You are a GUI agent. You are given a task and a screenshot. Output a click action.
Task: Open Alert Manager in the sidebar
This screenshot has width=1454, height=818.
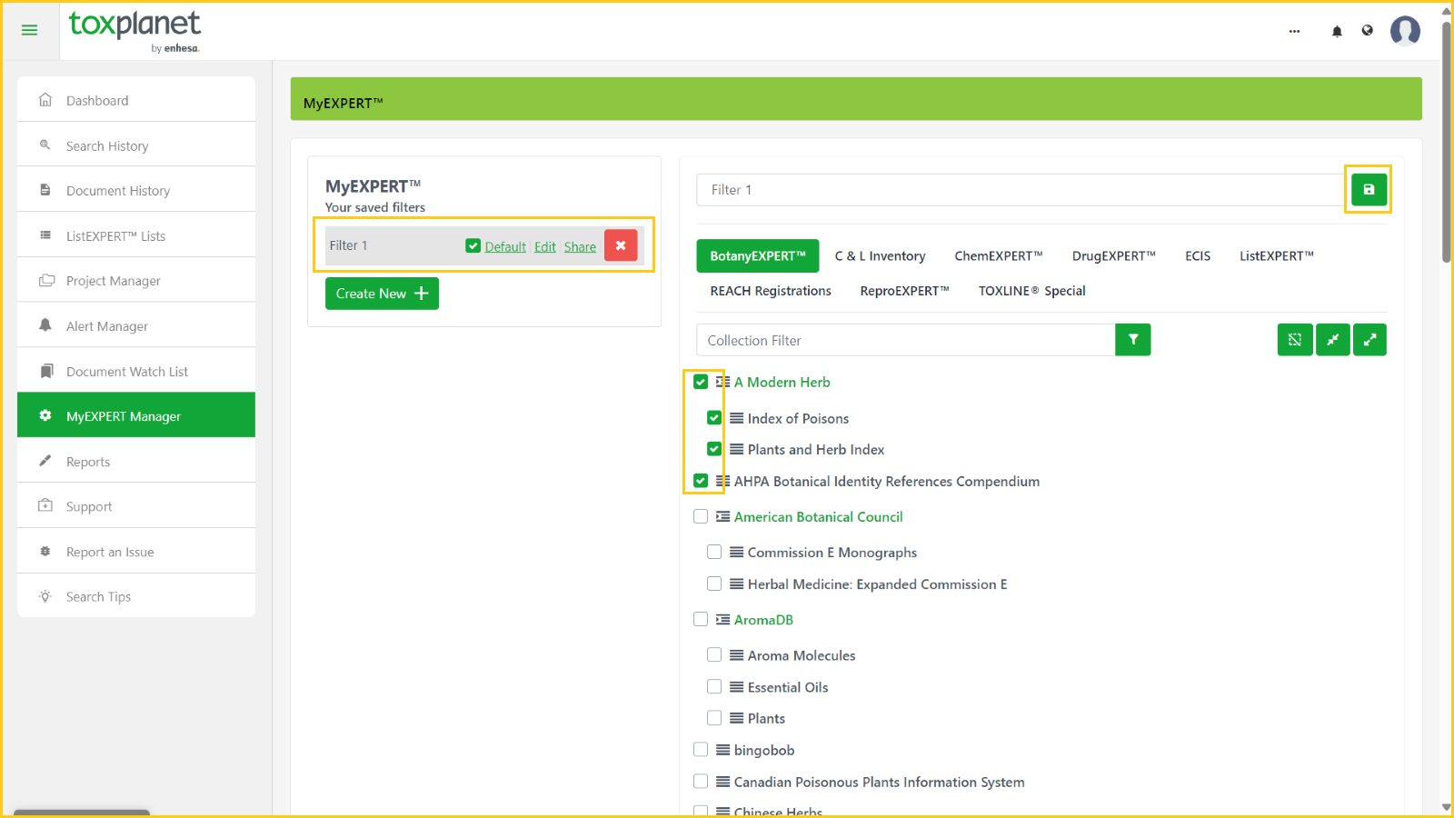(107, 326)
